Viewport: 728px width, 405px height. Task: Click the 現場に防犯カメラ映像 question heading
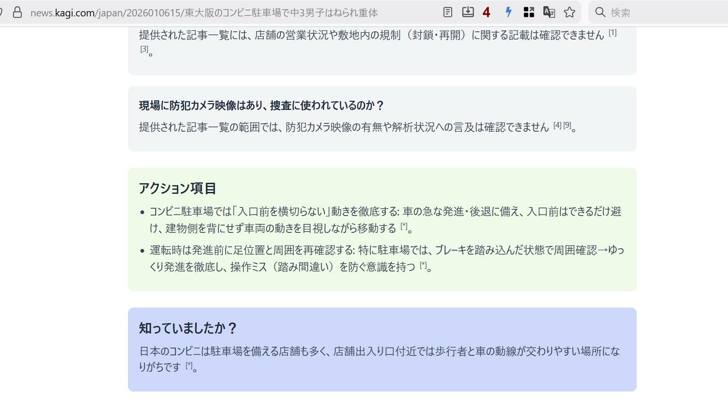click(261, 106)
